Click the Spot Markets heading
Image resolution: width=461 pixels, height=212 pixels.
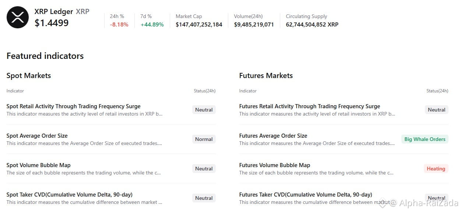(x=29, y=75)
